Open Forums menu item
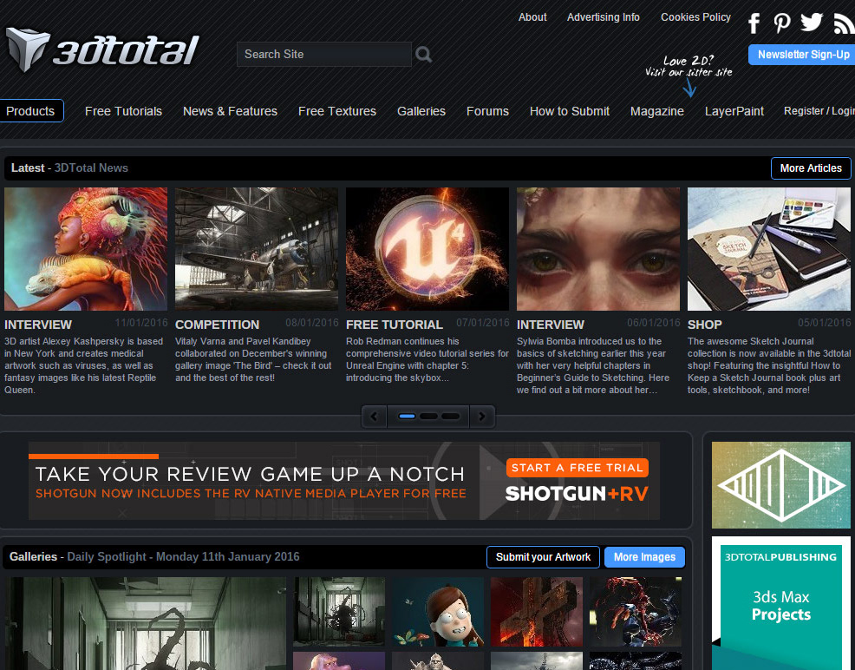This screenshot has height=670, width=855. pyautogui.click(x=487, y=111)
